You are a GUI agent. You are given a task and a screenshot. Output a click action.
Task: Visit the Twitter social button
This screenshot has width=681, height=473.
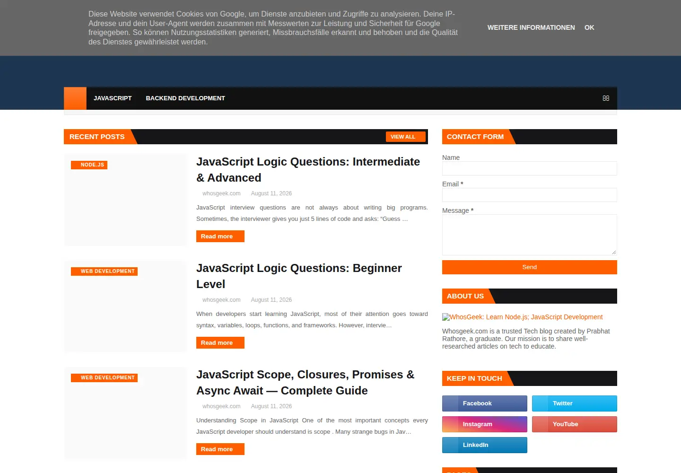575,403
